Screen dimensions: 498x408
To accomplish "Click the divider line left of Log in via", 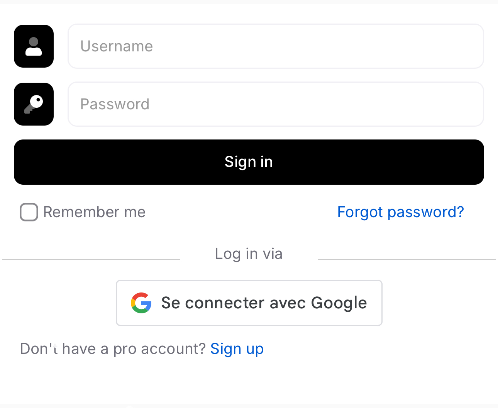I will 91,259.
